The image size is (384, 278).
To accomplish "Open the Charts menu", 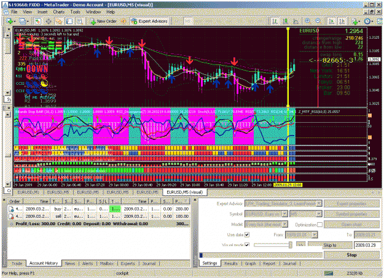I will click(x=59, y=12).
